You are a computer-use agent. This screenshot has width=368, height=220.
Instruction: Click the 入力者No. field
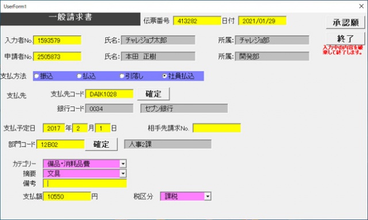tap(57, 40)
